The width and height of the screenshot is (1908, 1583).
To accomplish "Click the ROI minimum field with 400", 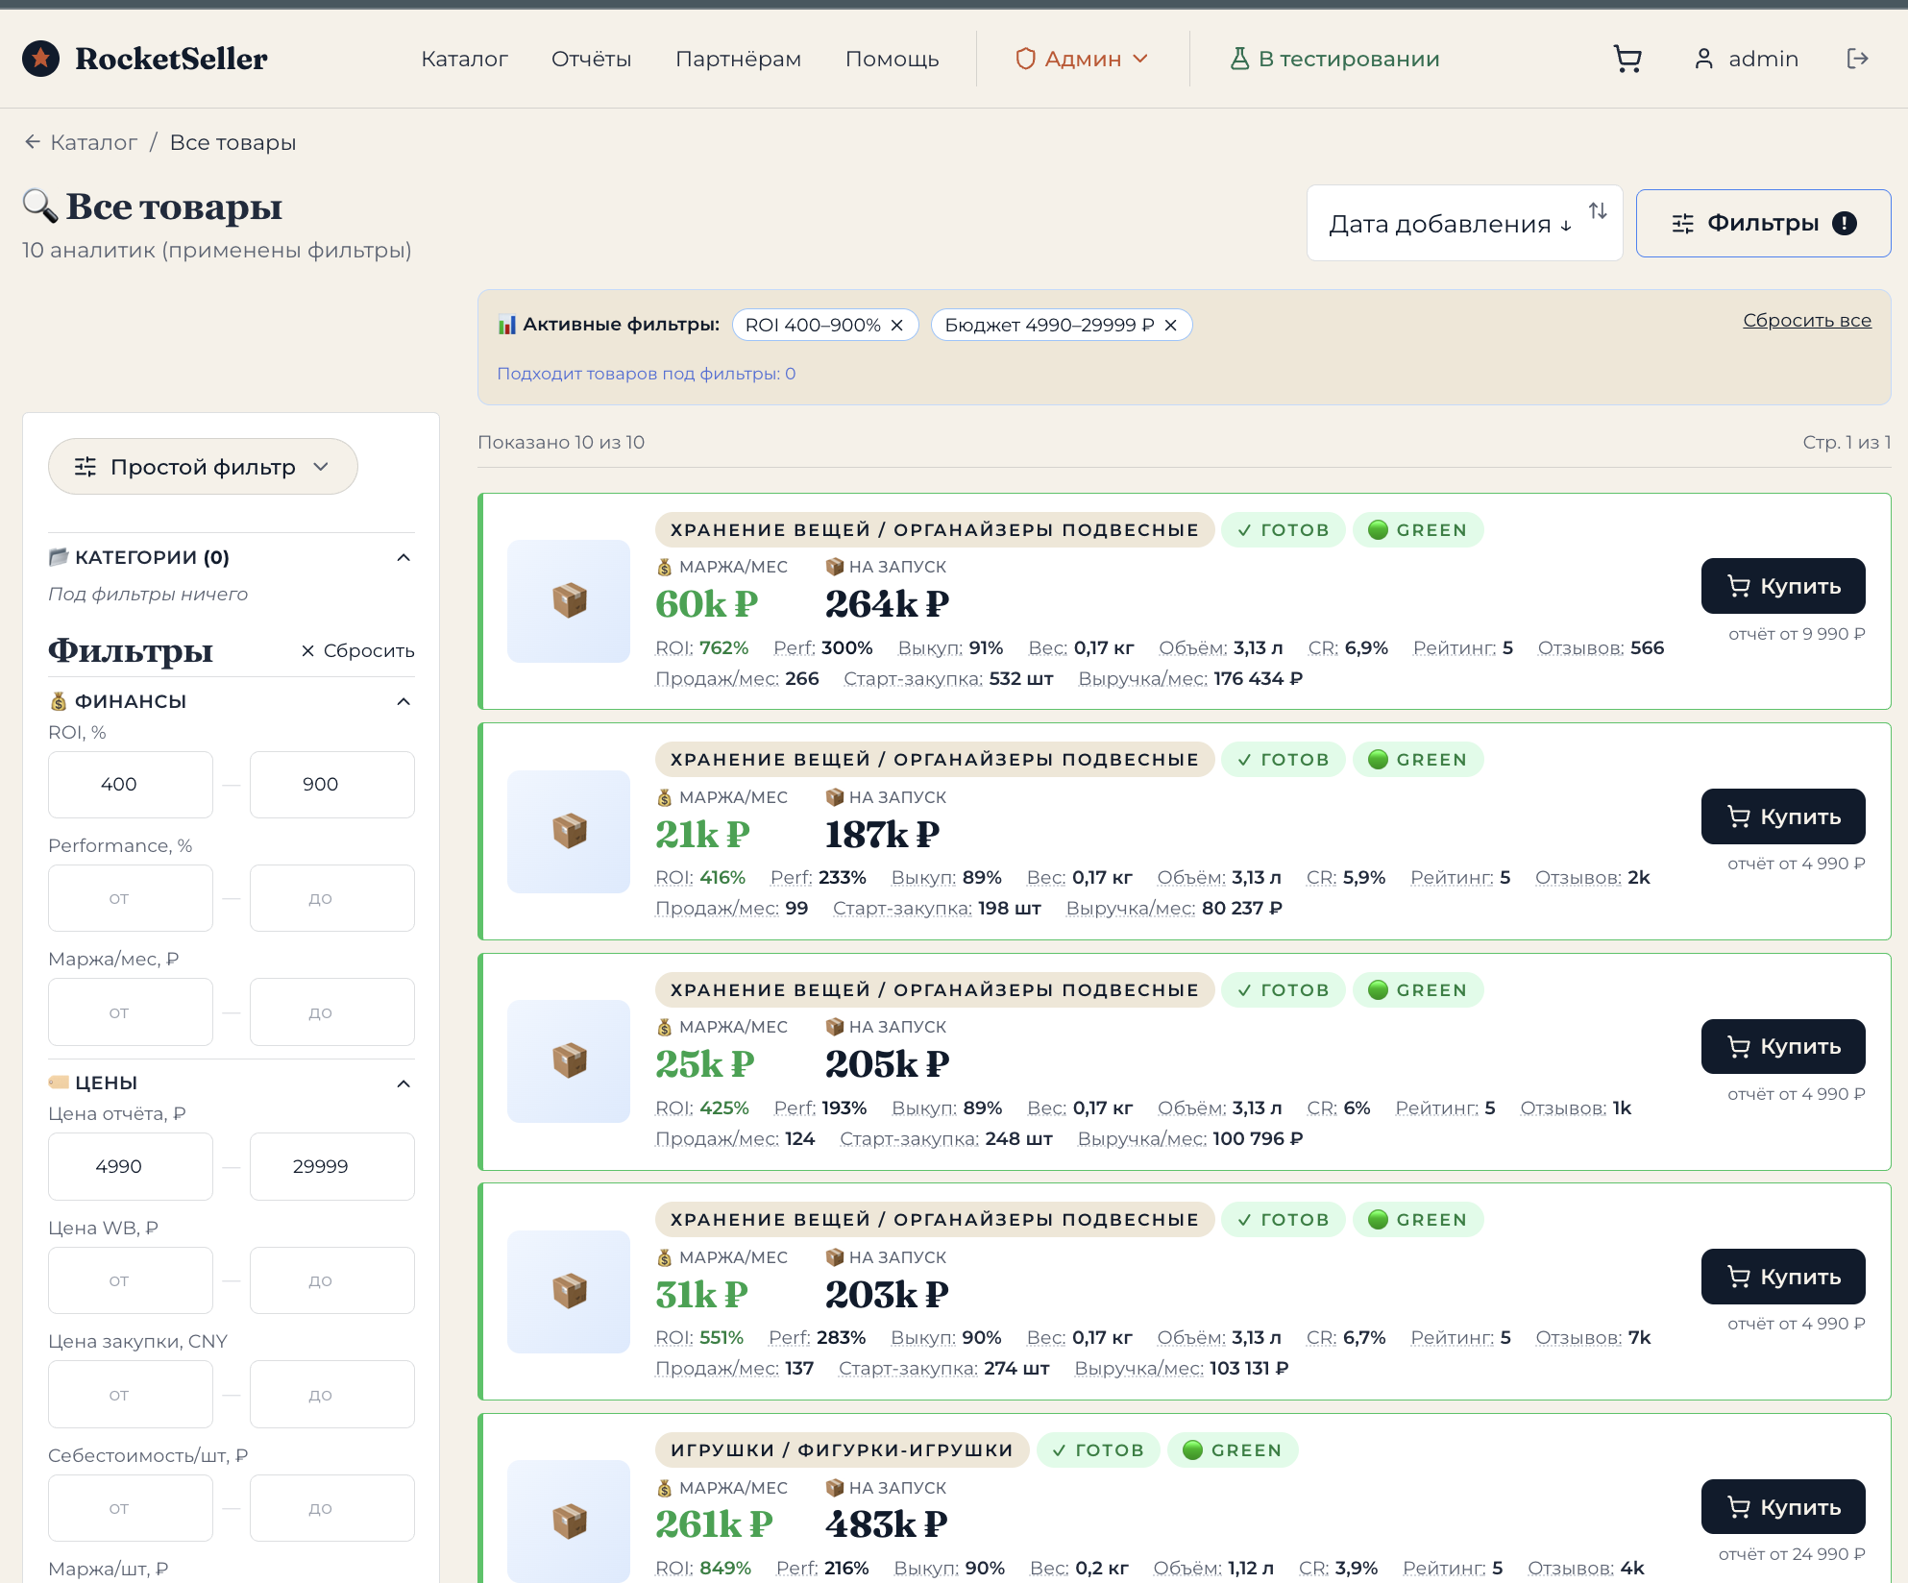I will [x=131, y=785].
